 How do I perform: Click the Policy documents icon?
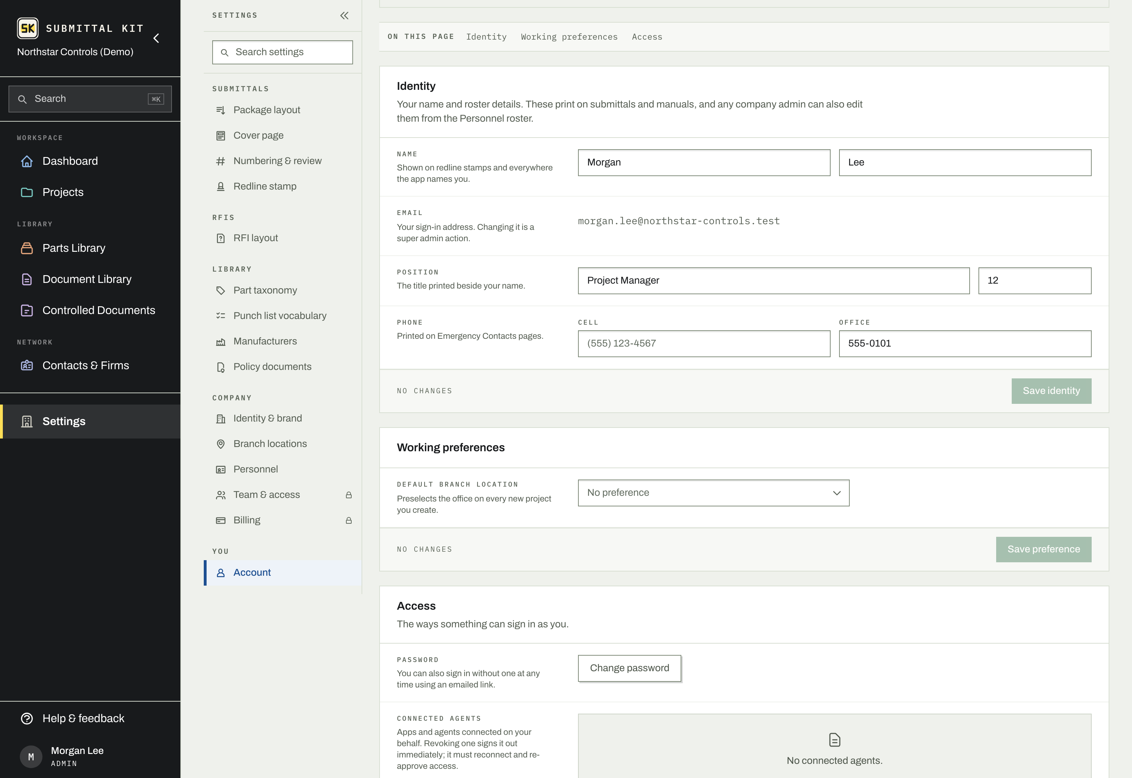(221, 367)
